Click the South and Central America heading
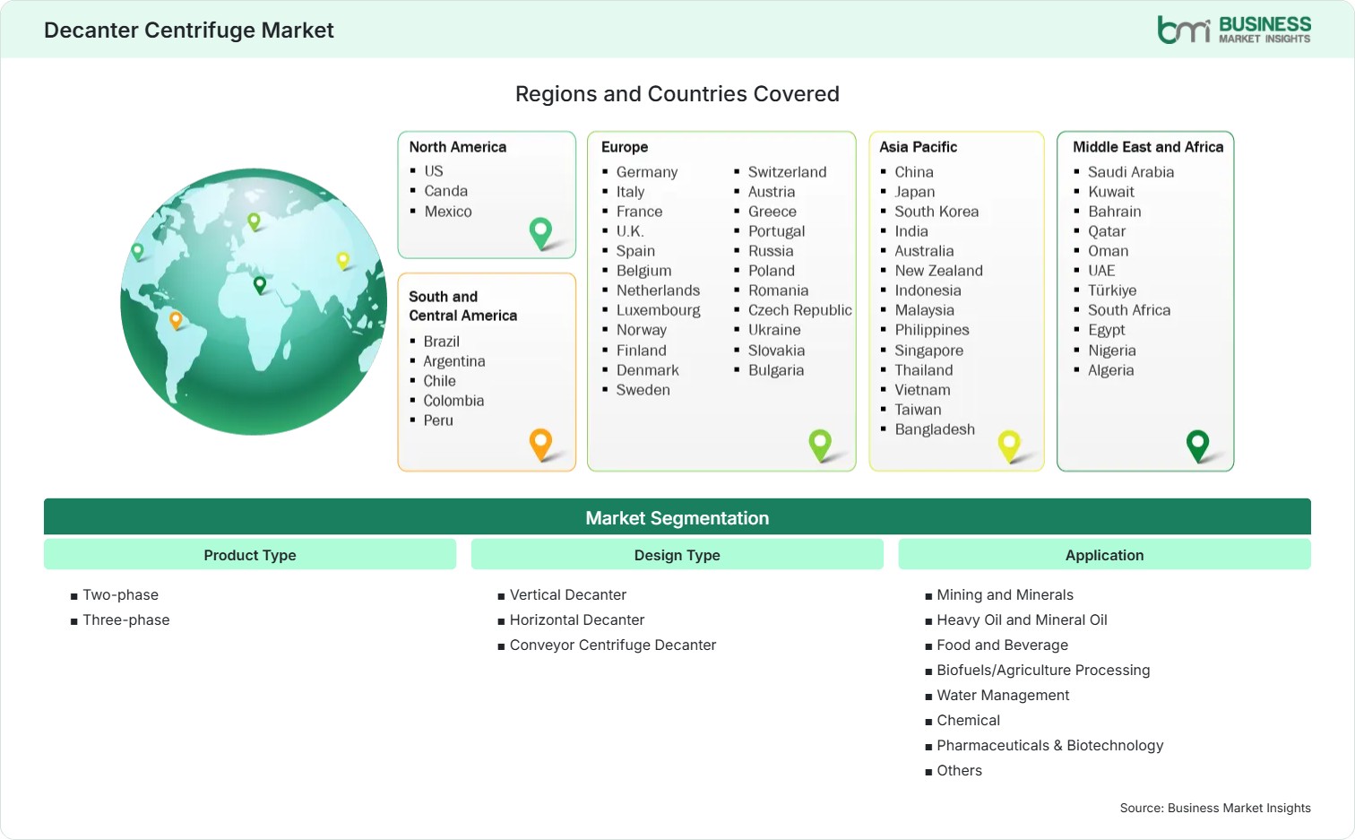This screenshot has width=1355, height=840. (462, 306)
